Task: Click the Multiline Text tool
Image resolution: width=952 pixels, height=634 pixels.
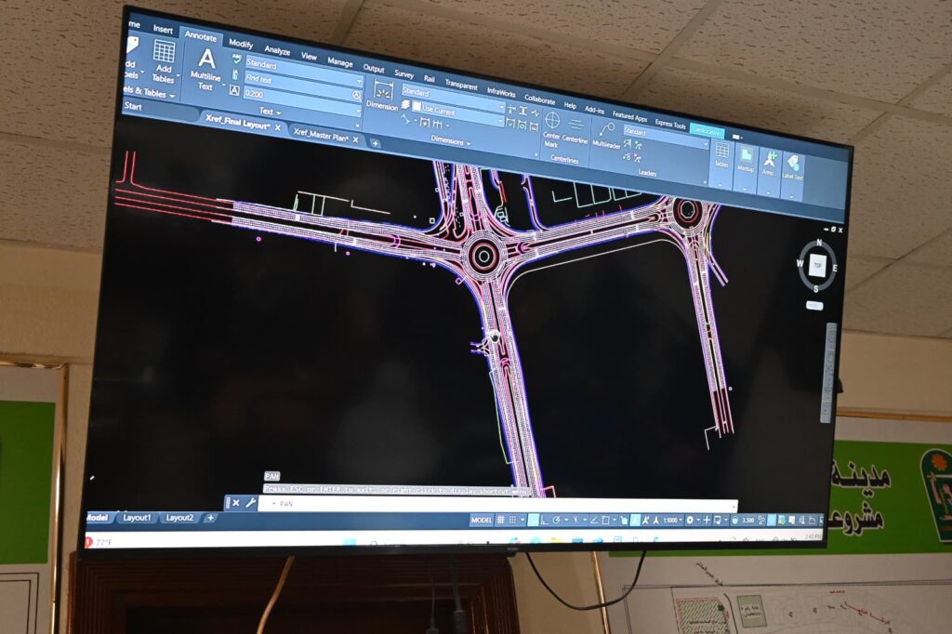Action: point(206,67)
